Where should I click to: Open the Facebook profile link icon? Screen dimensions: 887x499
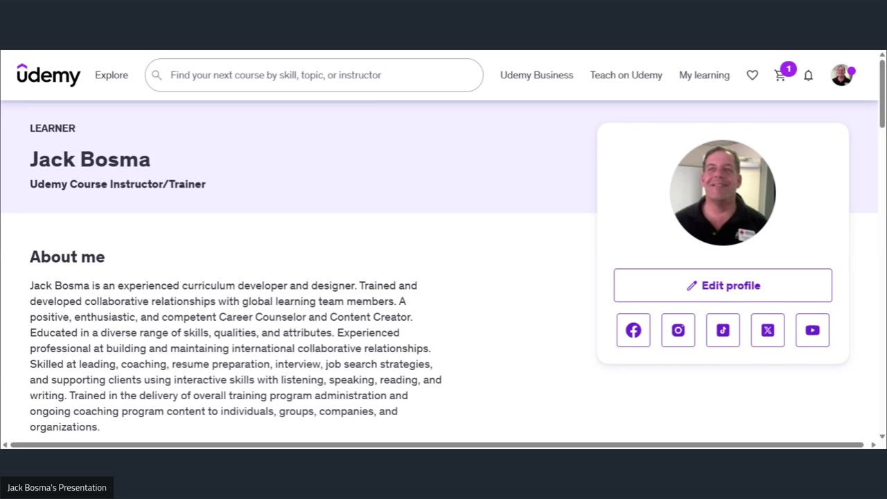point(633,330)
